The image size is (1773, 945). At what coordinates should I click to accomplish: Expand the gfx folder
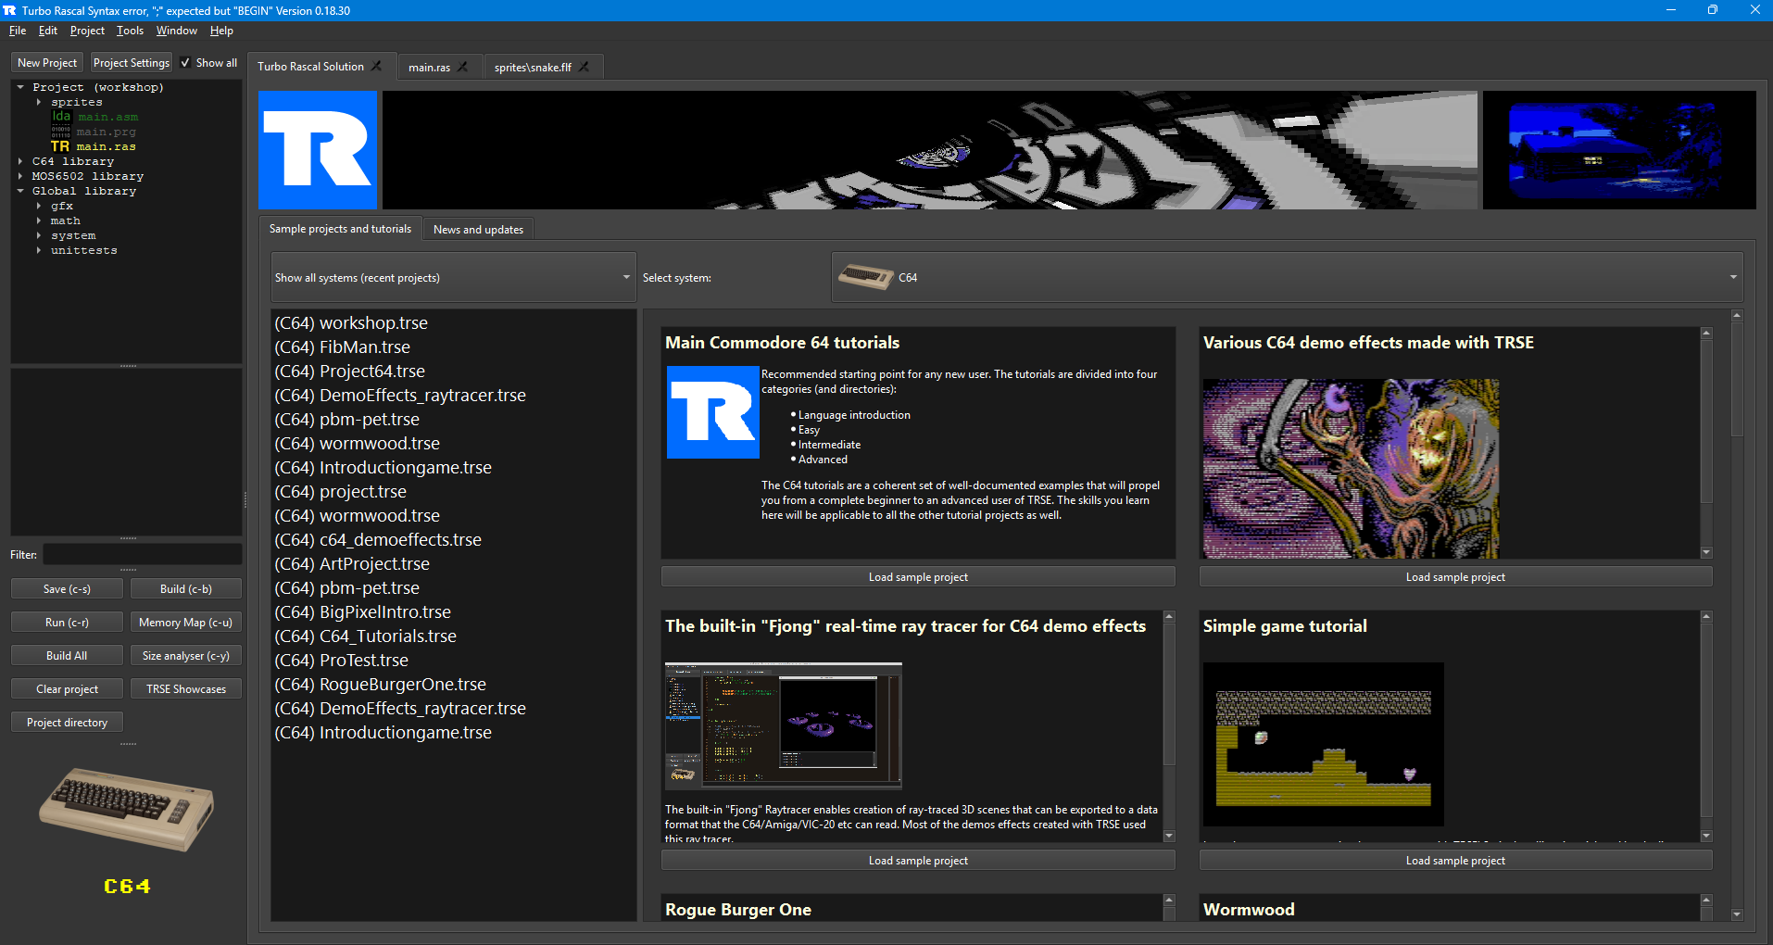(39, 206)
